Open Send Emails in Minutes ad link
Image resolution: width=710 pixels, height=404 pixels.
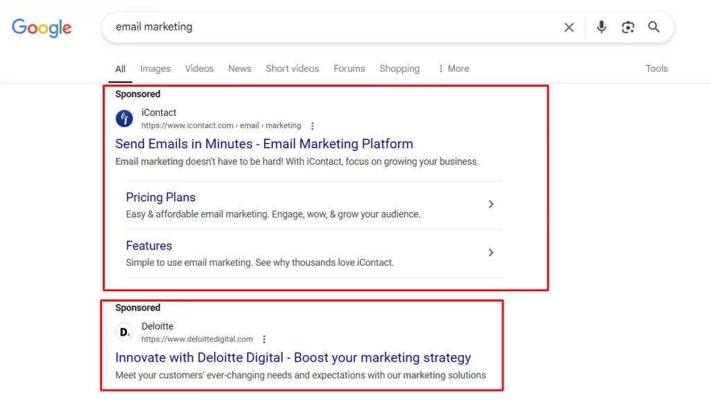264,144
